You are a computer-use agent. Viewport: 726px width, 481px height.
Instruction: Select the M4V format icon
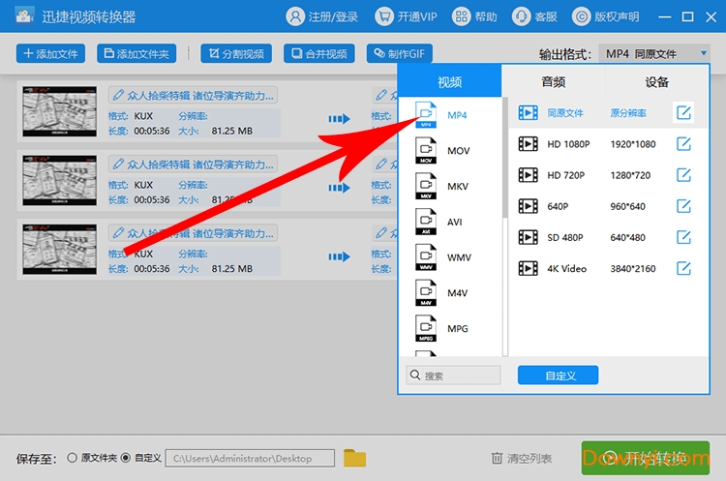coord(426,293)
